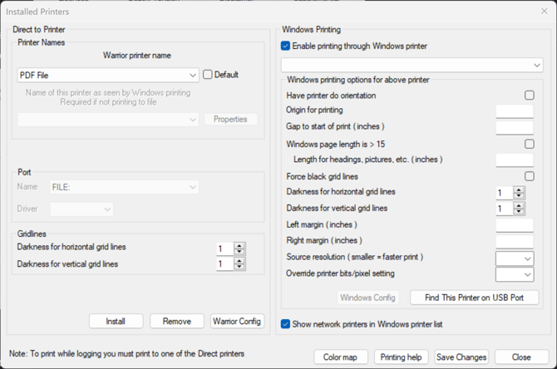Check the Default printer checkbox
Screen dimensions: 557x369
[209, 75]
